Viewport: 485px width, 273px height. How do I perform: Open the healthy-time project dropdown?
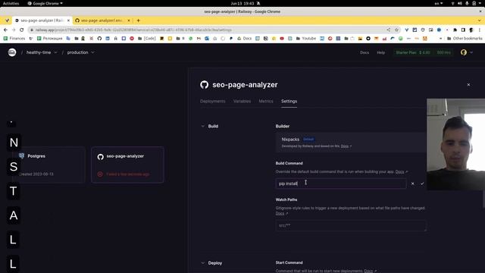pos(42,52)
